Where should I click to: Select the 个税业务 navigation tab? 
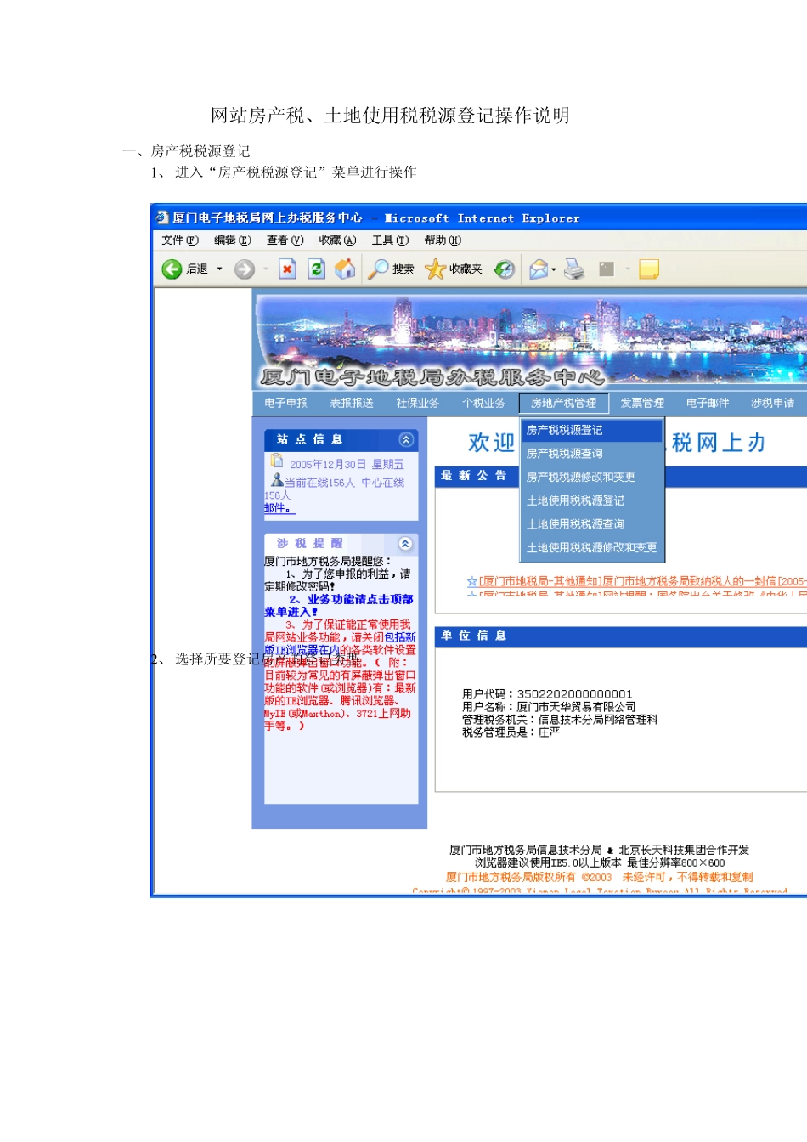[483, 403]
